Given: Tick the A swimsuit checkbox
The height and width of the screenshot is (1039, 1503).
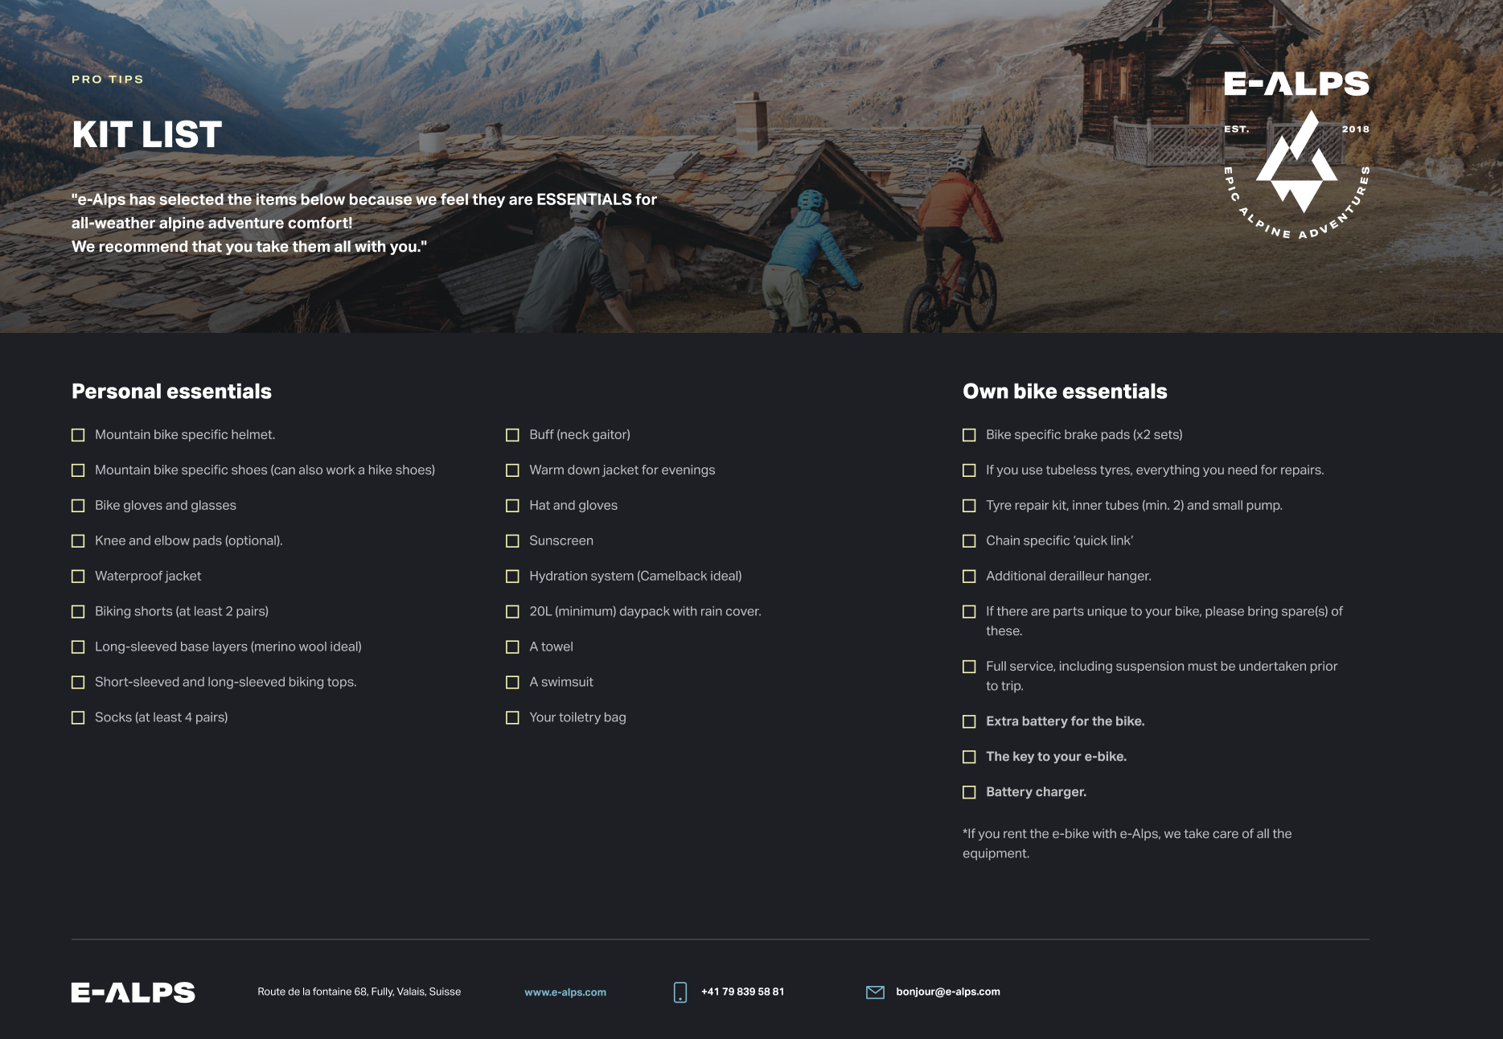Looking at the screenshot, I should 512,683.
